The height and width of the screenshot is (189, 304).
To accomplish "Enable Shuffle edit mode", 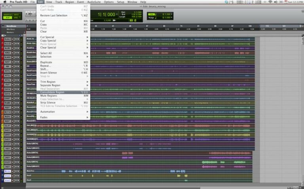I will tap(8, 15).
